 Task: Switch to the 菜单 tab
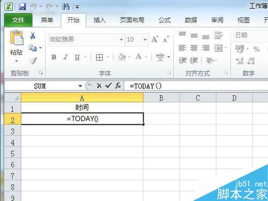(x=47, y=20)
